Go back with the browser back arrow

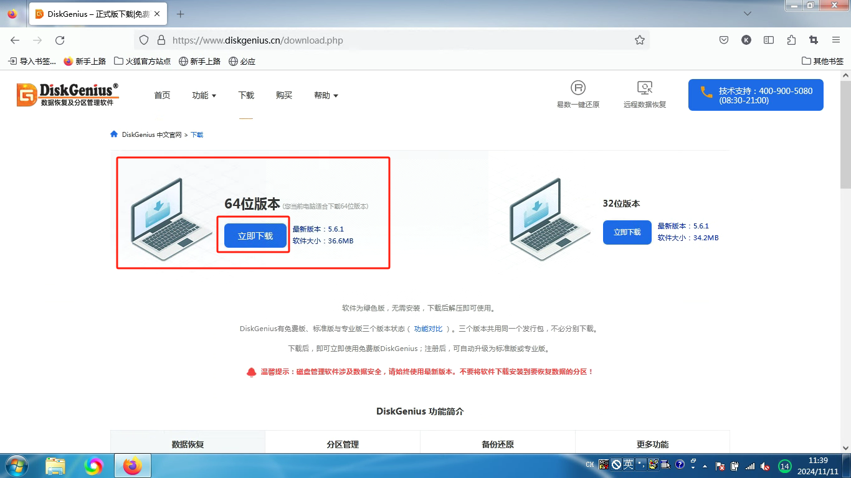click(15, 40)
